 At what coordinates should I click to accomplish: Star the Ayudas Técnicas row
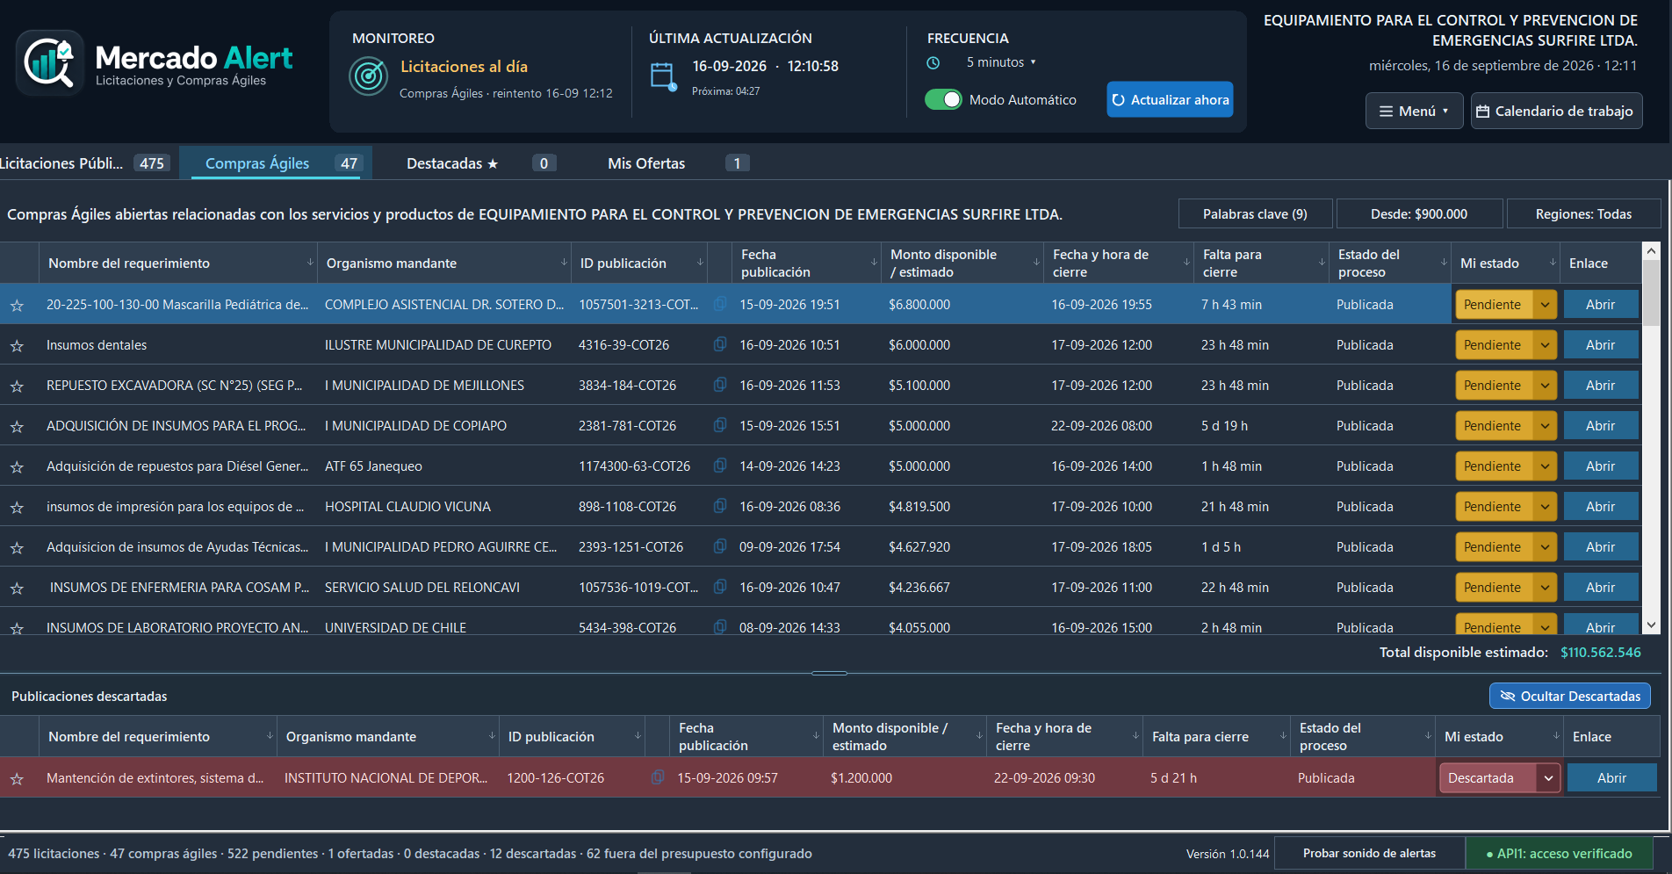pyautogui.click(x=17, y=548)
